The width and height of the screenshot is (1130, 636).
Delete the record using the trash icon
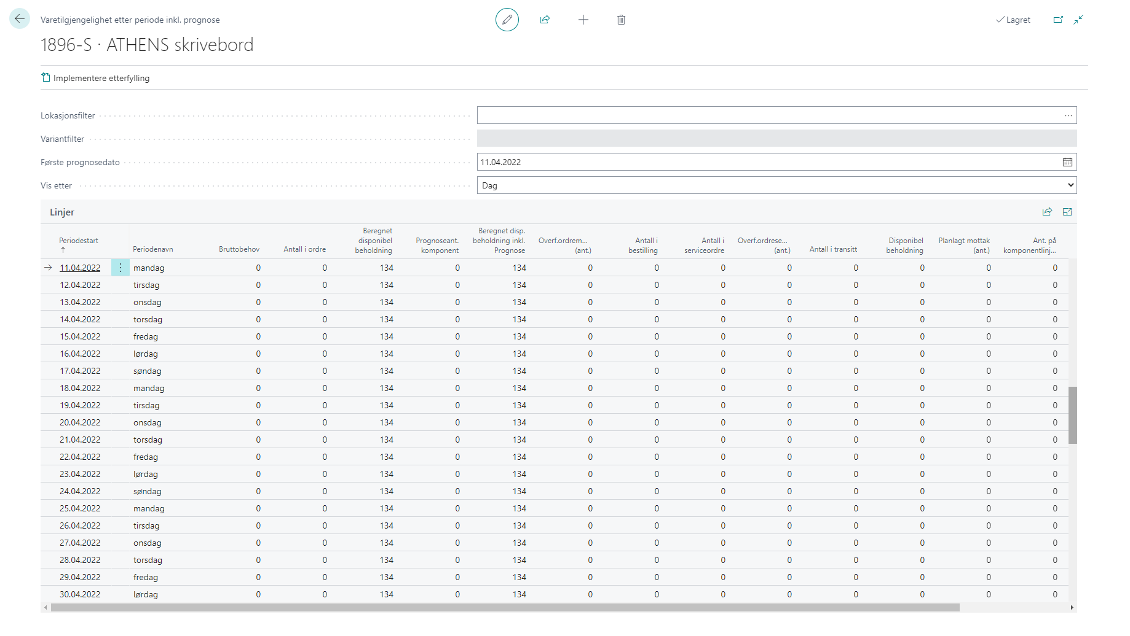621,20
